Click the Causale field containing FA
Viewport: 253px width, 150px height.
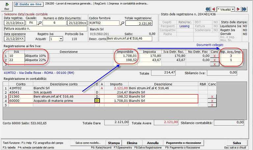point(31,23)
